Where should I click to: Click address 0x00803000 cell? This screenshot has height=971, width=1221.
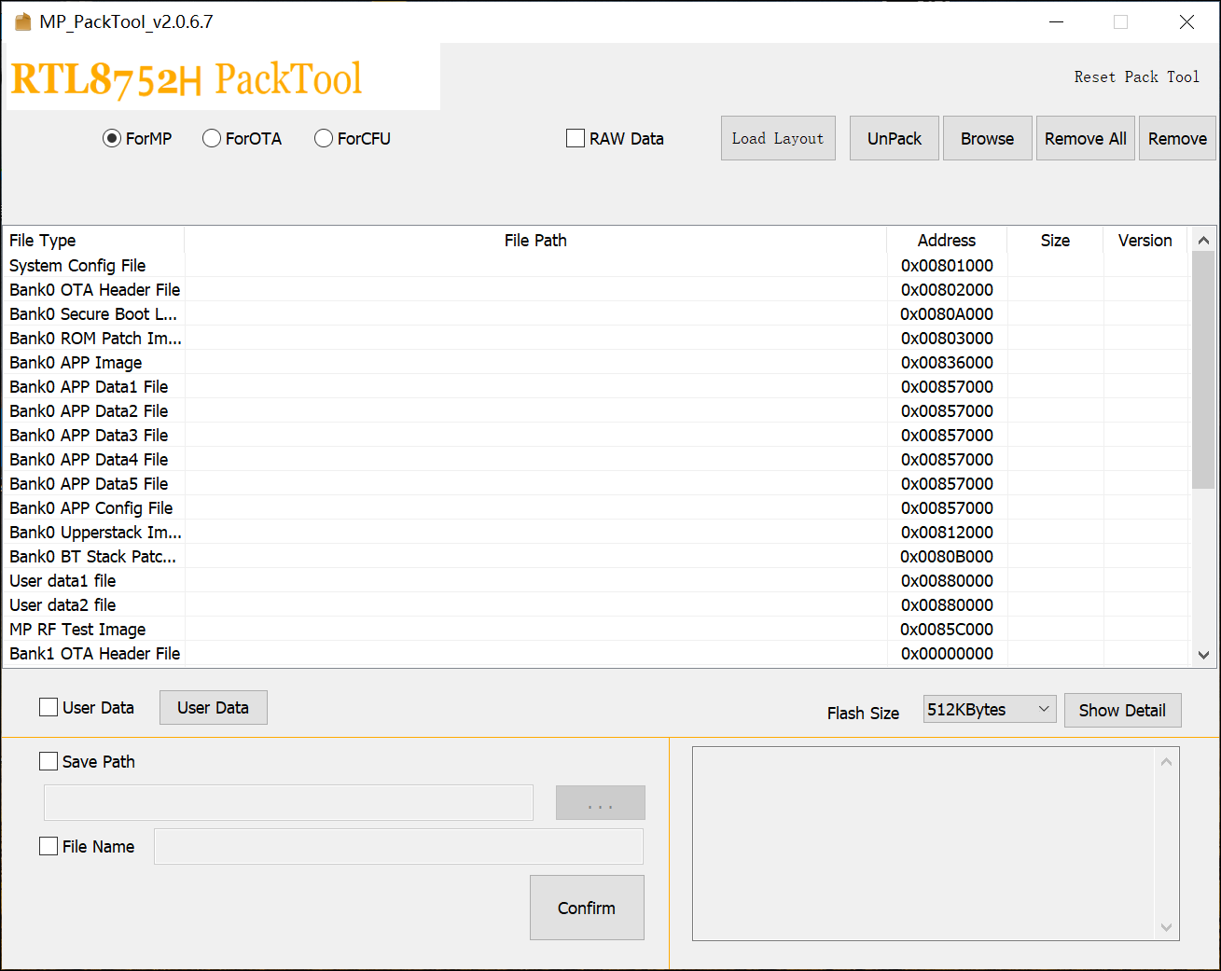pos(947,339)
